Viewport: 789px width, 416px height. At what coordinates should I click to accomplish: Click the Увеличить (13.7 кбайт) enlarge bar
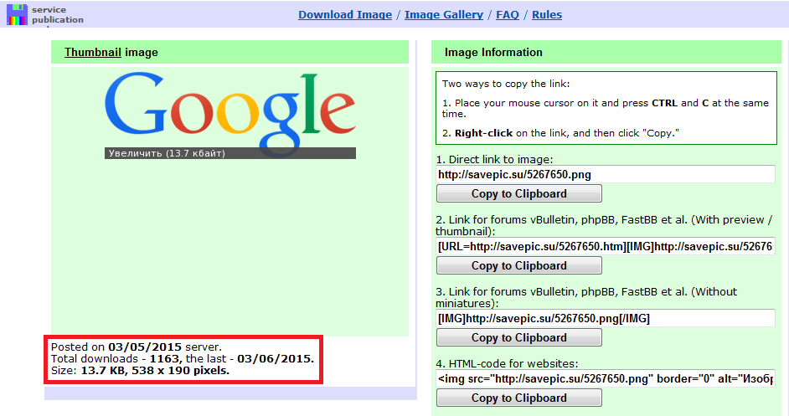229,153
